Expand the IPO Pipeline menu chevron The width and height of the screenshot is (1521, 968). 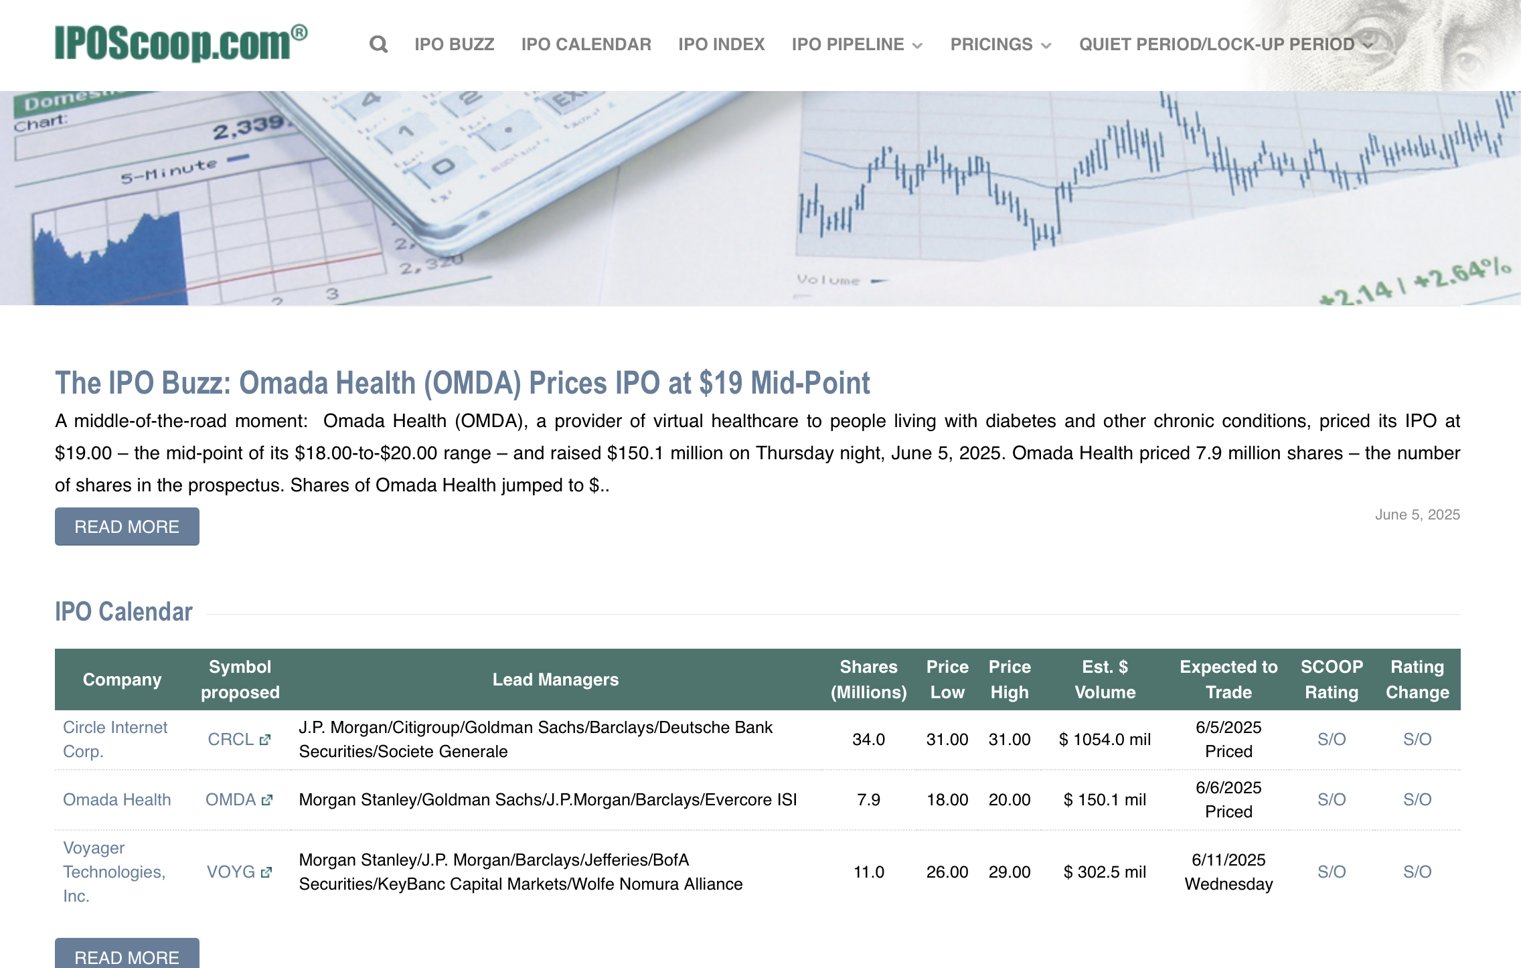click(x=918, y=46)
